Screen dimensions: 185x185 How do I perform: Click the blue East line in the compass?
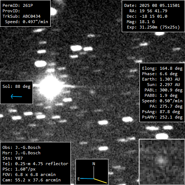click(x=87, y=178)
